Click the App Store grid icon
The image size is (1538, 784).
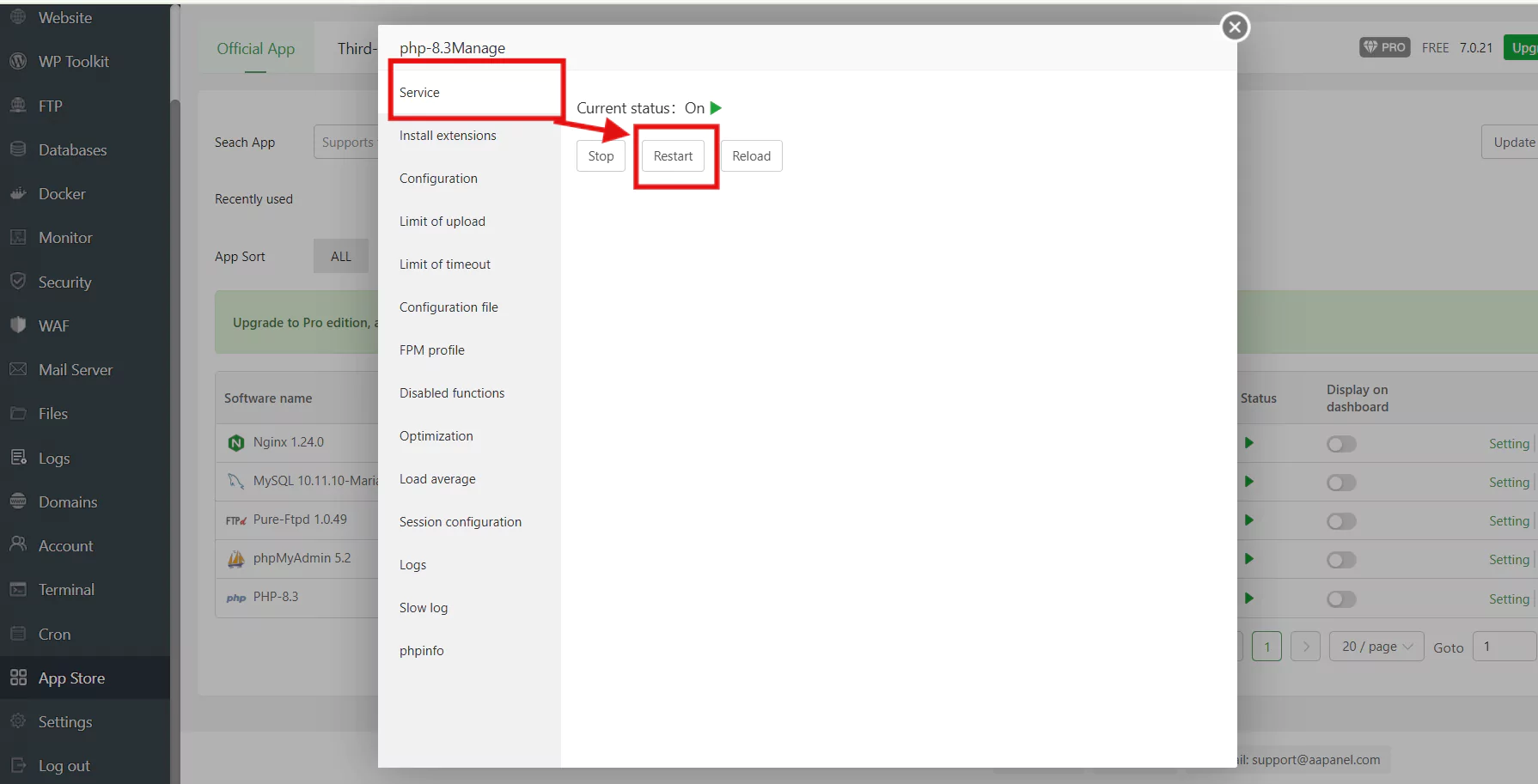point(18,678)
